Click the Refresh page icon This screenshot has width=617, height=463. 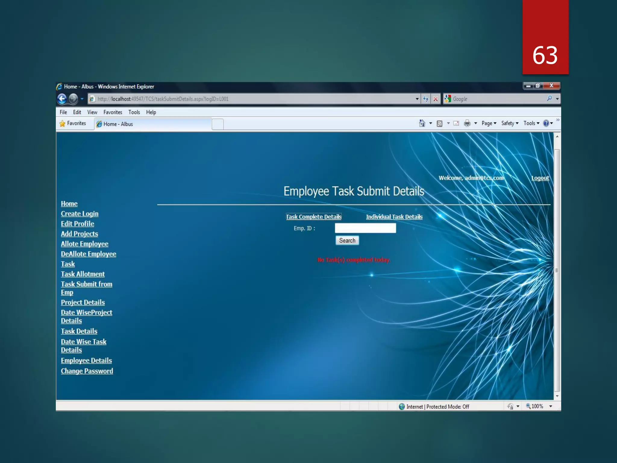pyautogui.click(x=425, y=99)
